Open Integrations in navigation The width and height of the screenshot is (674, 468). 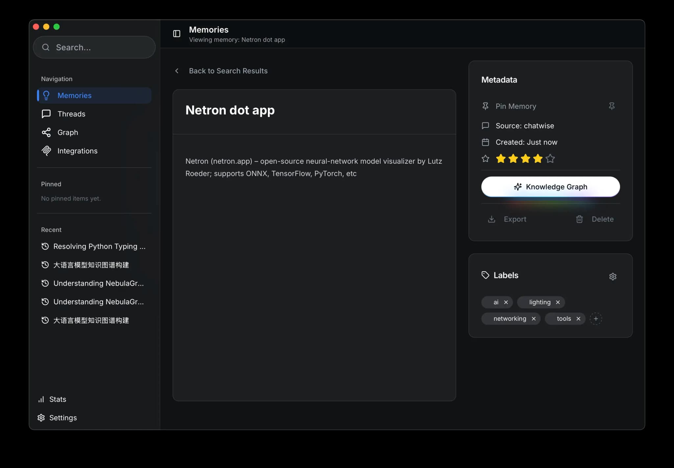77,151
